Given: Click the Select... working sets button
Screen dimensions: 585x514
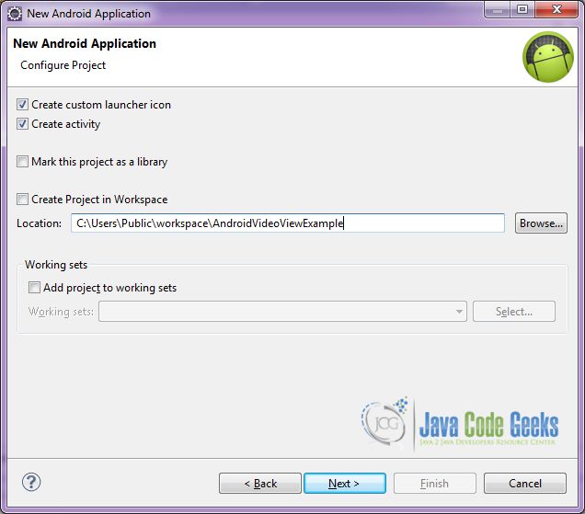Looking at the screenshot, I should tap(514, 312).
